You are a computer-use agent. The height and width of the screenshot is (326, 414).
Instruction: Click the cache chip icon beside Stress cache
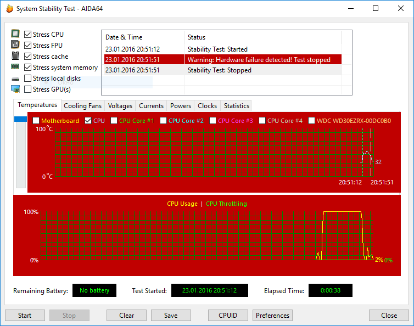(15, 56)
